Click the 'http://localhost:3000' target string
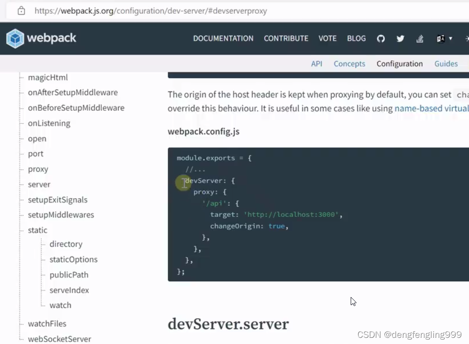This screenshot has height=344, width=469. [x=291, y=214]
